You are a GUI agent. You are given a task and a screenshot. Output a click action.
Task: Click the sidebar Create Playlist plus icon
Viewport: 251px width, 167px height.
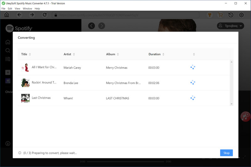point(8,72)
